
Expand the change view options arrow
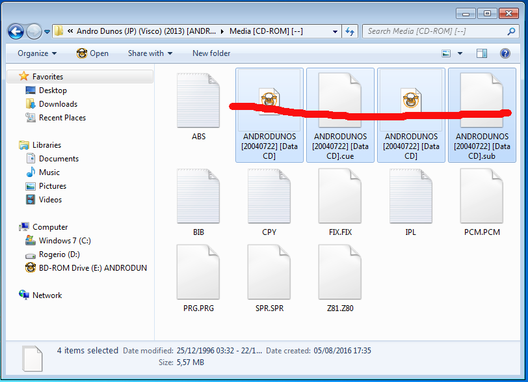(x=460, y=53)
